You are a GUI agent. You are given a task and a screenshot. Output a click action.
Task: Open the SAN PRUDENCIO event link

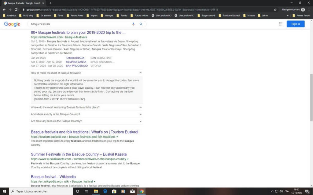pyautogui.click(x=77, y=66)
